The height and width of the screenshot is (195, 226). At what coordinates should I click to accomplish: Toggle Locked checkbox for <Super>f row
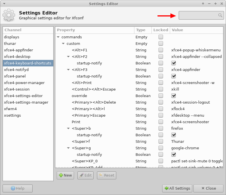pyautogui.click(x=161, y=141)
